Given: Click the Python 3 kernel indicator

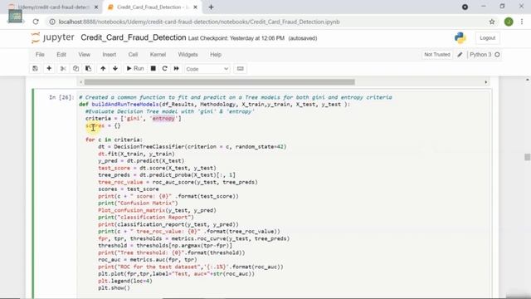Looking at the screenshot, I should pos(480,55).
